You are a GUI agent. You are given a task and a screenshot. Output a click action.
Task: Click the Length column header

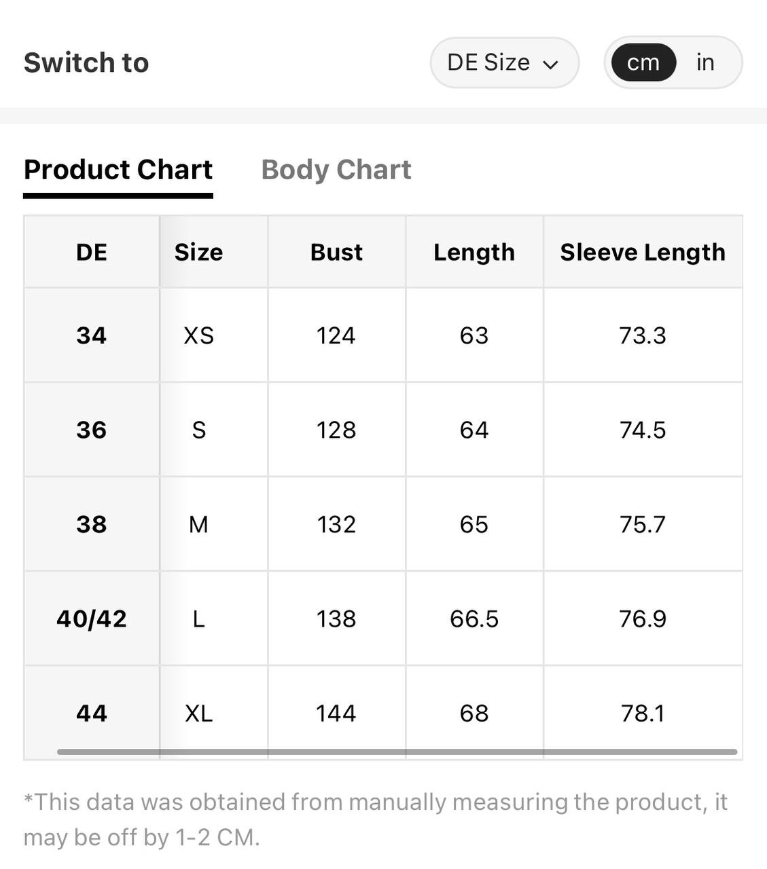[x=474, y=252]
